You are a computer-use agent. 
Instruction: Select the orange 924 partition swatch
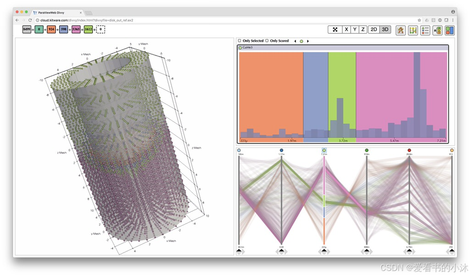(51, 29)
